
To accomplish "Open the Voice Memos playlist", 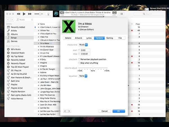I will pyautogui.click(x=17, y=99).
